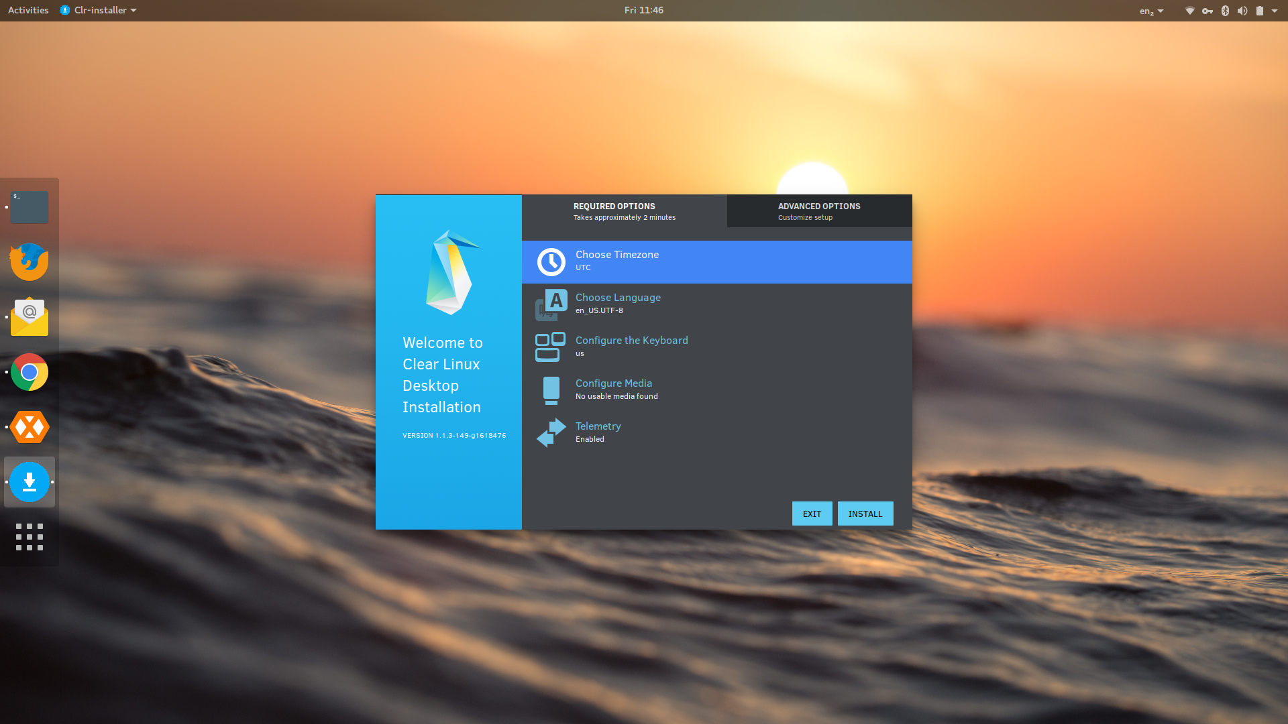
Task: Select the Configure Media option
Action: coord(716,390)
